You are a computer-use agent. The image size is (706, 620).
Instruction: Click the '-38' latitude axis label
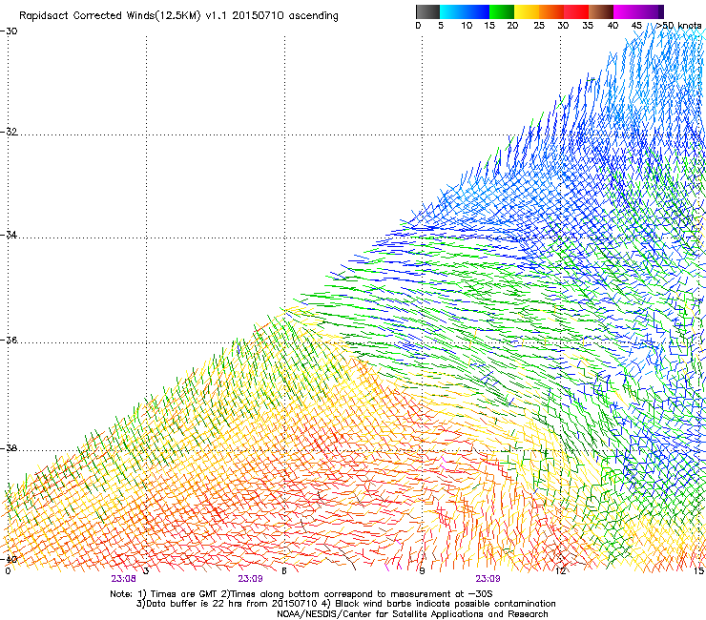click(9, 448)
